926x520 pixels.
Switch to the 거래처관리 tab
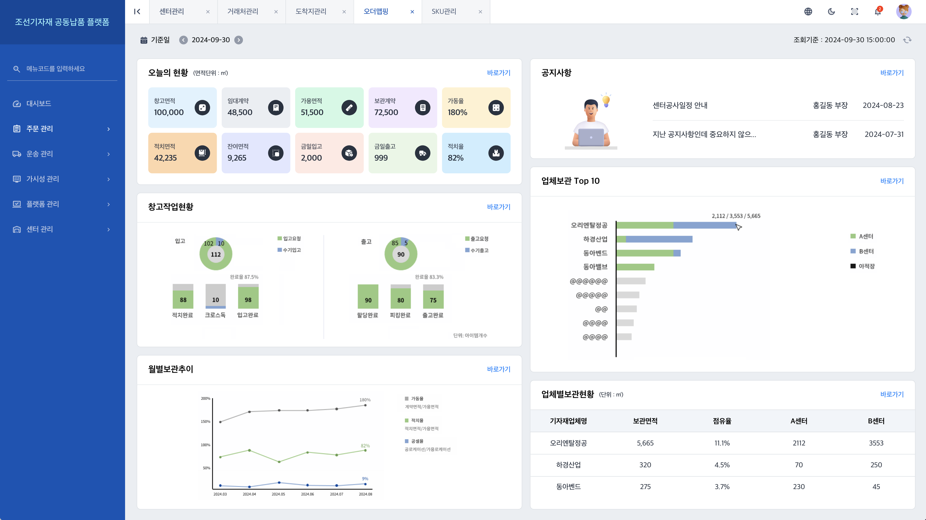pos(243,12)
